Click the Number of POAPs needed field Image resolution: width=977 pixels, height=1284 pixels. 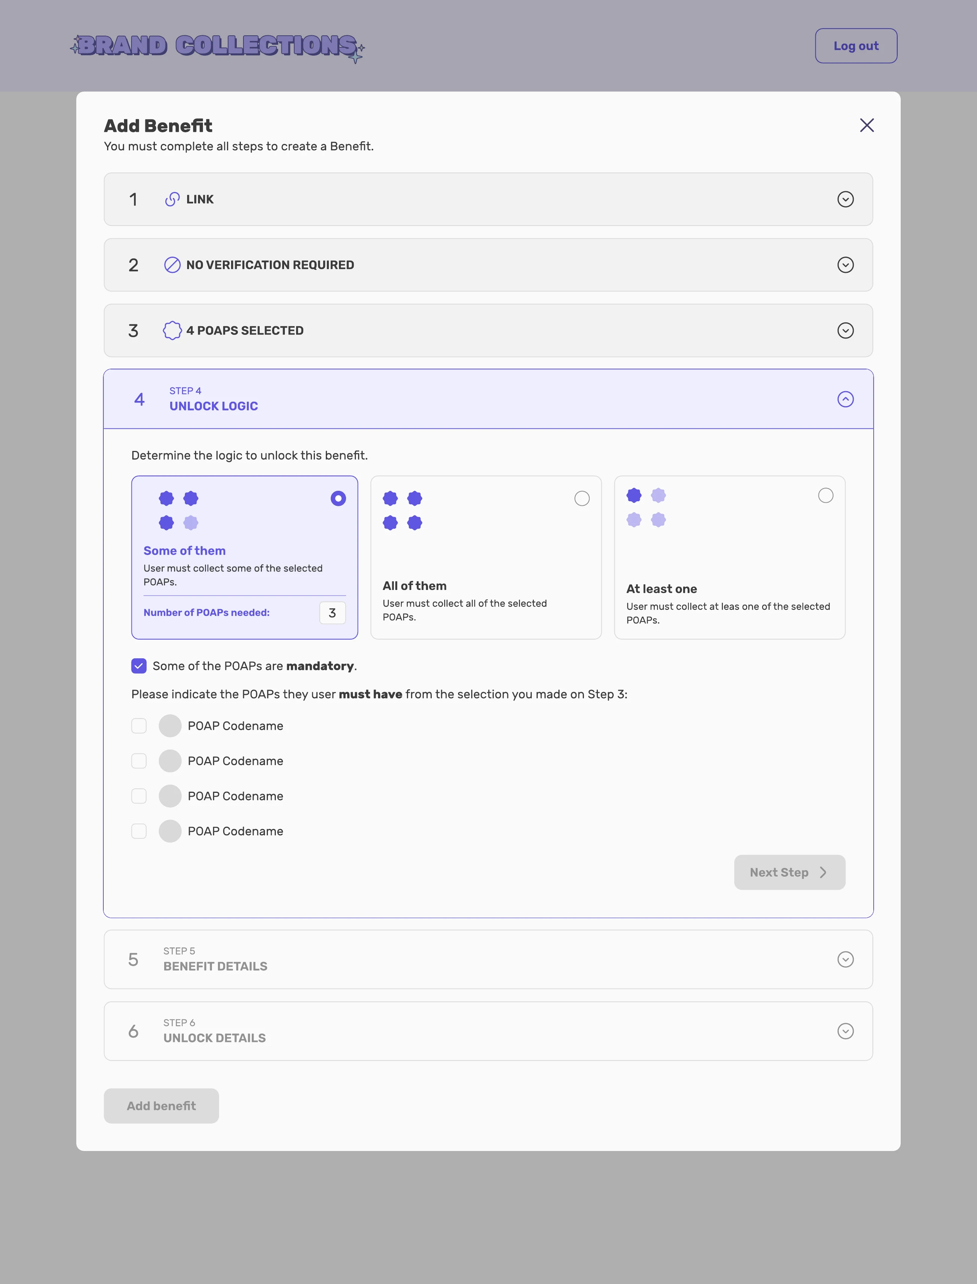[x=333, y=613]
